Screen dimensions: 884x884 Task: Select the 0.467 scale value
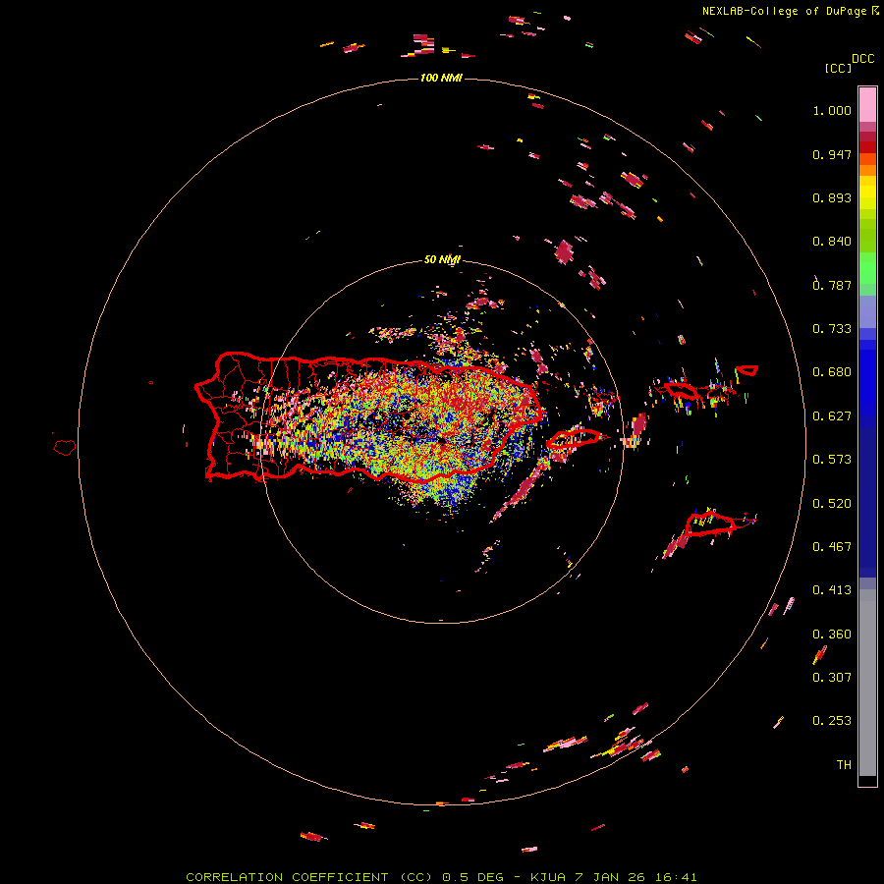832,547
